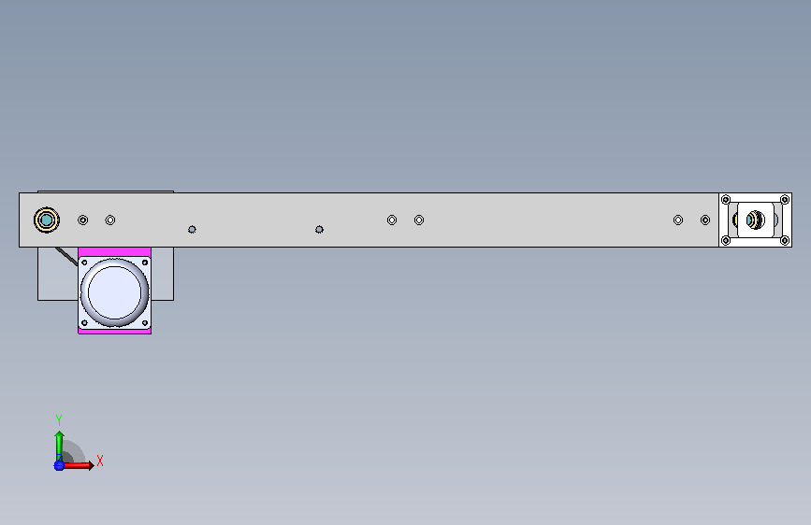
Task: Click the blue Z axis ball on triad
Action: coord(59,465)
